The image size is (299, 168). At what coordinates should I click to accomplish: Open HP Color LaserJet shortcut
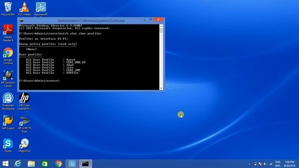pos(24,101)
